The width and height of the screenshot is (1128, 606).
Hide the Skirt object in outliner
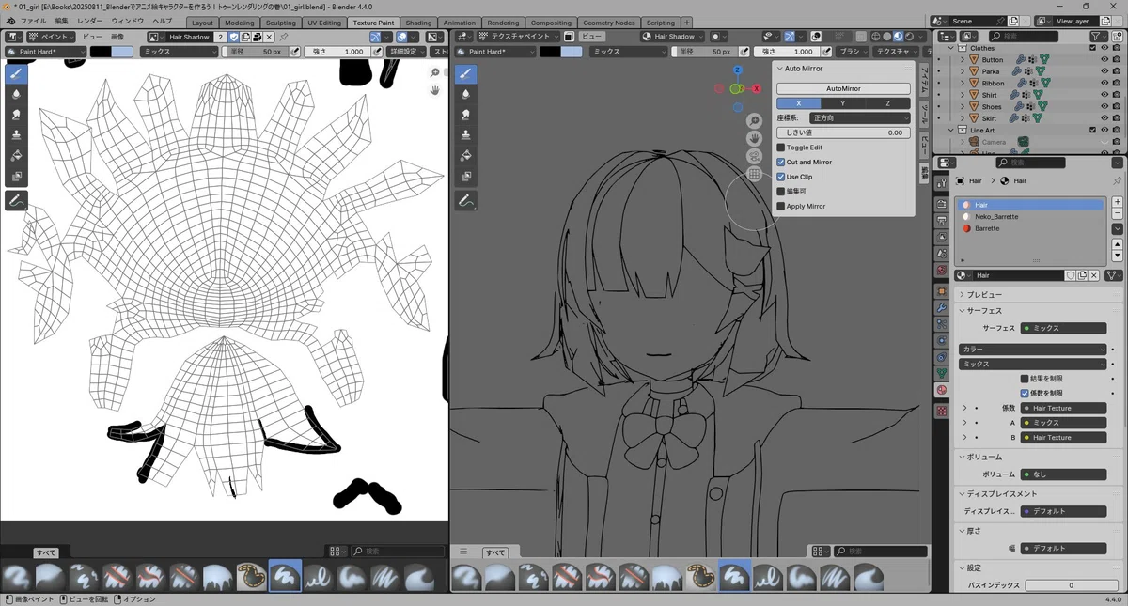[1104, 118]
